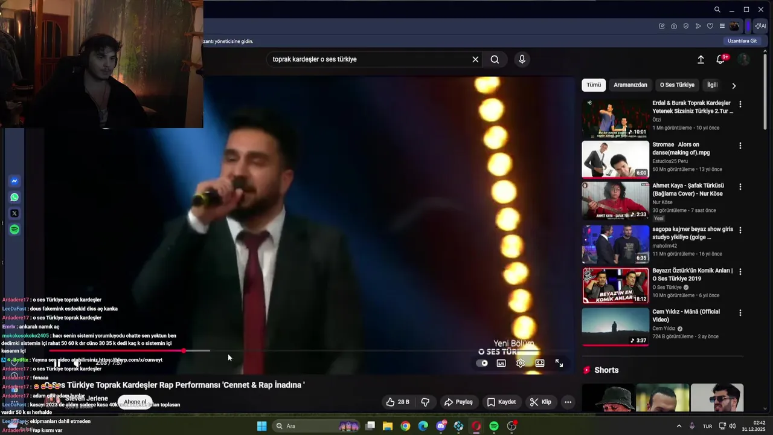Click browser heart bookmark icon
Viewport: 773px width, 435px height.
[x=710, y=26]
